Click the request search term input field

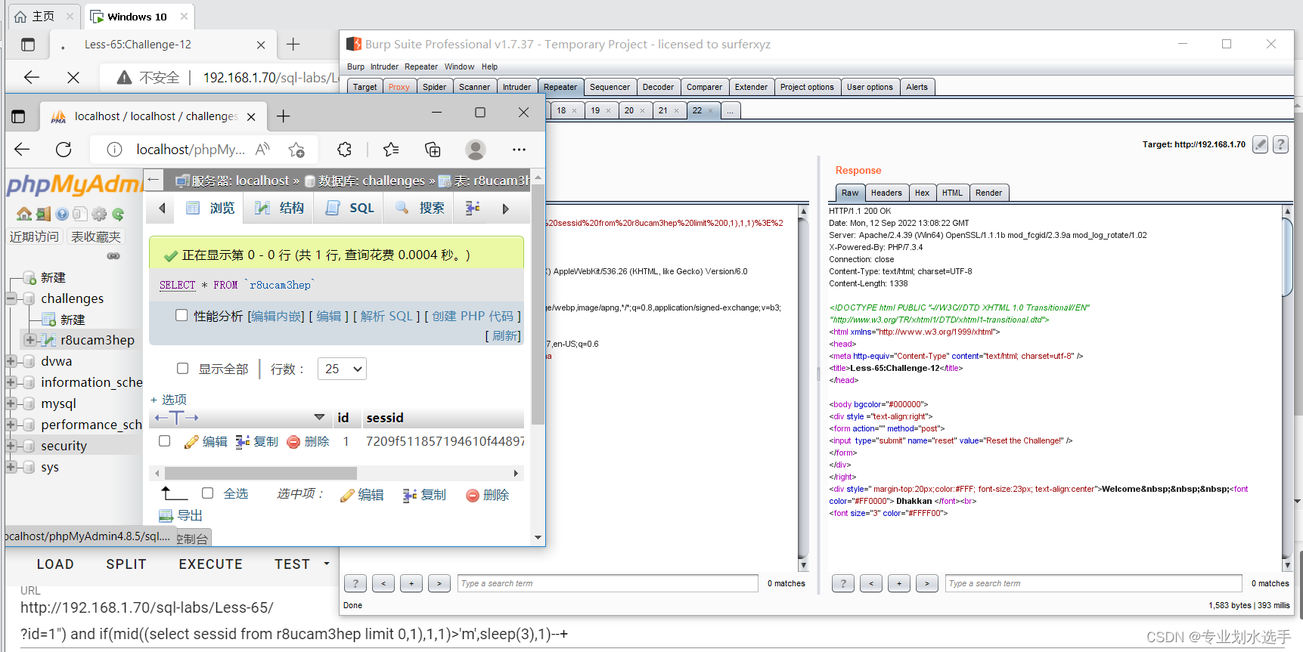click(607, 583)
